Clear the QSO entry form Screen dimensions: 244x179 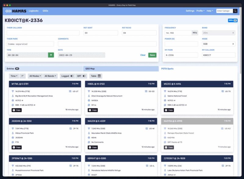(143, 55)
